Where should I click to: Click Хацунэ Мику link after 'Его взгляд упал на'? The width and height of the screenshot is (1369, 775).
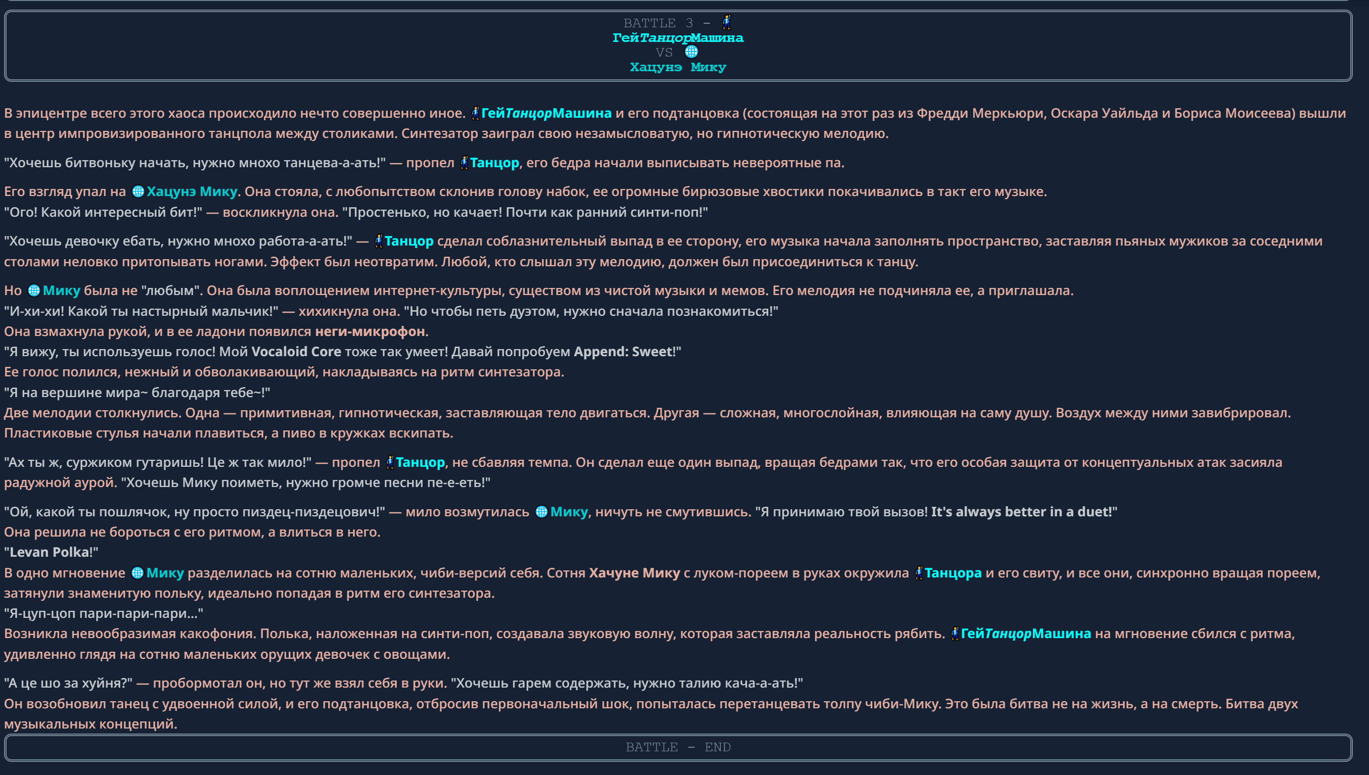coord(192,191)
